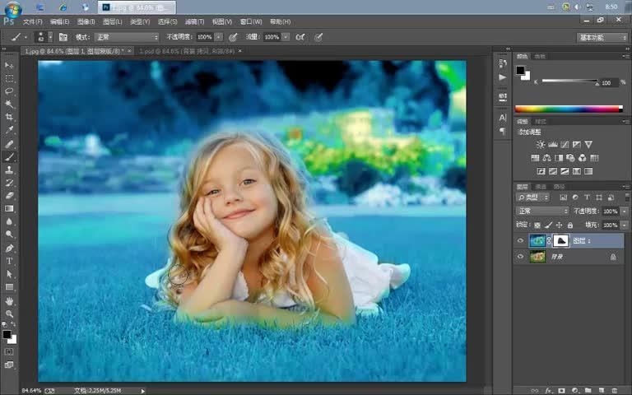This screenshot has height=395, width=632.
Task: Select the Clone Stamp tool
Action: click(x=9, y=170)
